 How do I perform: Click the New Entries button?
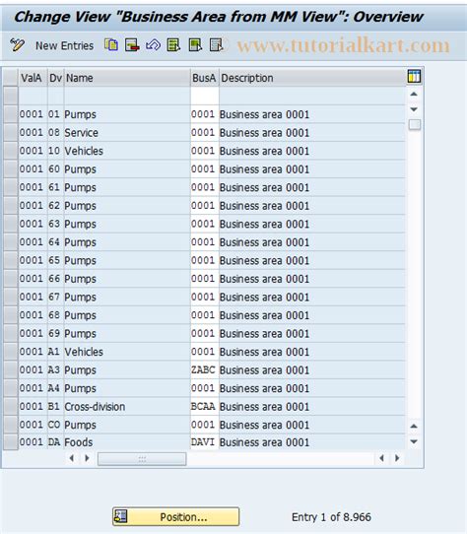(x=64, y=45)
